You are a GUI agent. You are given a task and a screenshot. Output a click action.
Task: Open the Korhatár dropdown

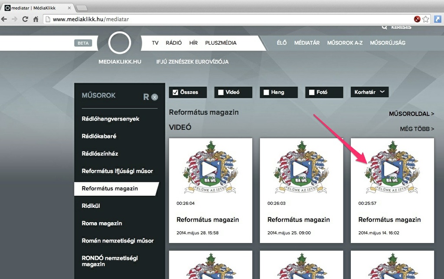pyautogui.click(x=369, y=92)
